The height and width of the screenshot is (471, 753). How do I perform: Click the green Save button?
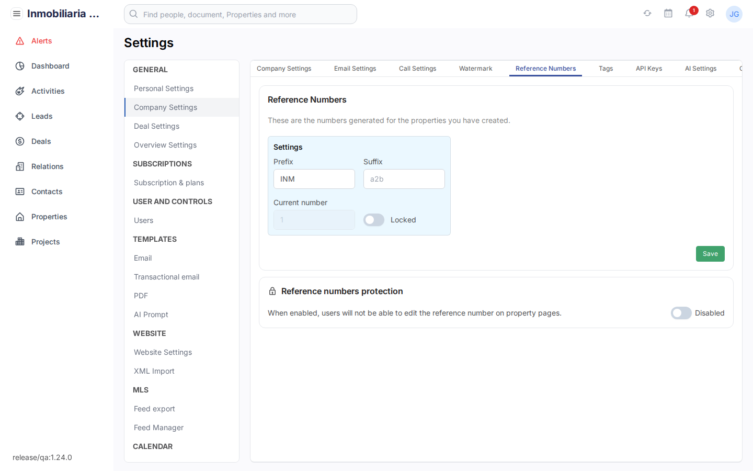click(x=710, y=254)
